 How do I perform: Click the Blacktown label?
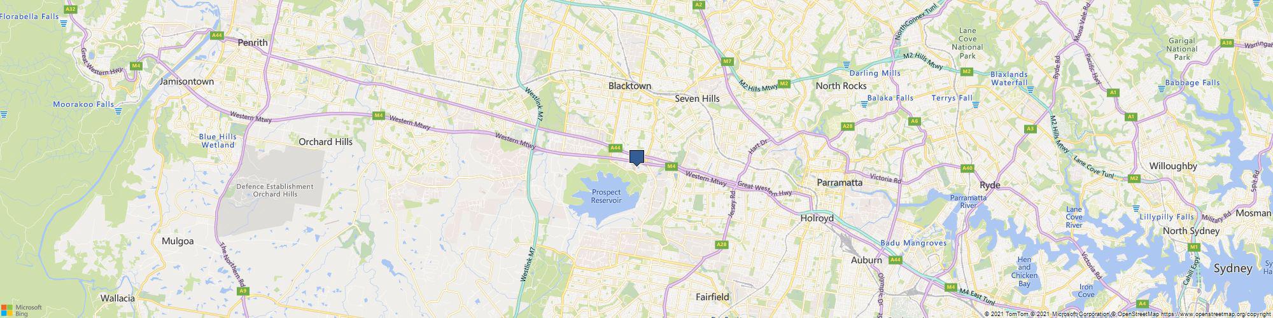[629, 85]
